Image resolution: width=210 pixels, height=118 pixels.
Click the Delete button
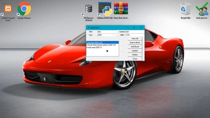(x=135, y=55)
